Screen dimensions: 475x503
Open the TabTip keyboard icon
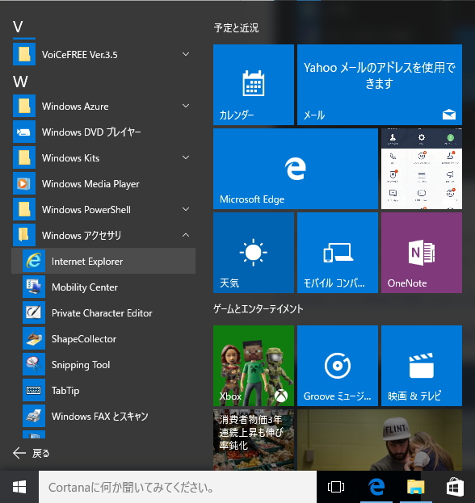pos(34,390)
